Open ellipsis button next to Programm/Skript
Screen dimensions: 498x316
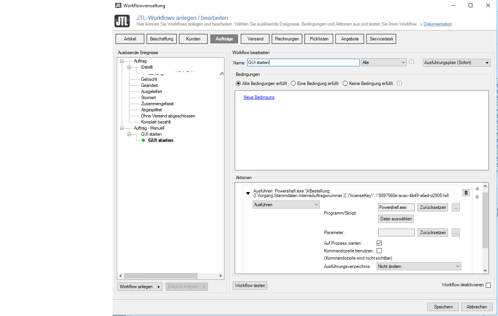coord(456,207)
